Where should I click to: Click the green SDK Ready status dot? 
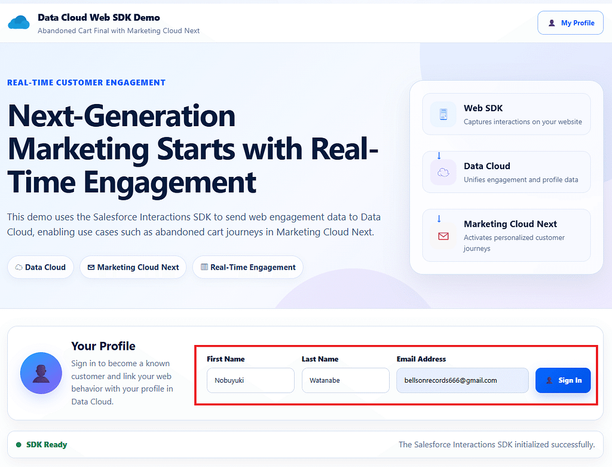coord(19,445)
